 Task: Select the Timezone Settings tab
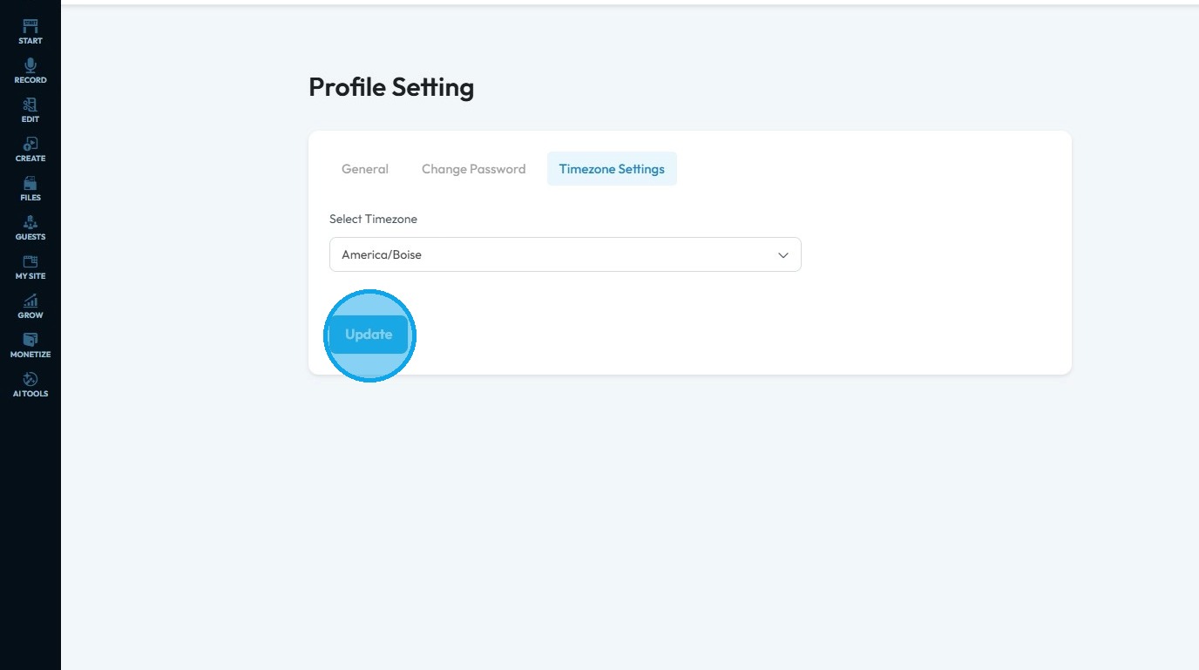[x=612, y=169]
